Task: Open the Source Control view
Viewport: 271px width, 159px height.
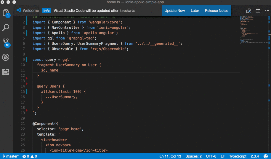Action: [x=6, y=43]
